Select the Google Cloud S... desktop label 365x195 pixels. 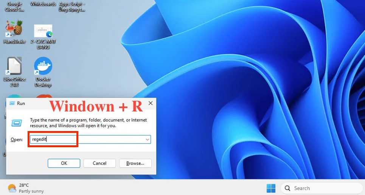(x=14, y=6)
